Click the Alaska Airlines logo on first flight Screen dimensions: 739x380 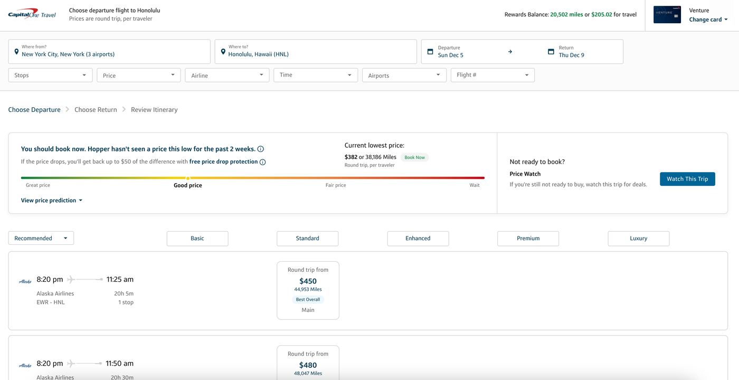coord(24,281)
